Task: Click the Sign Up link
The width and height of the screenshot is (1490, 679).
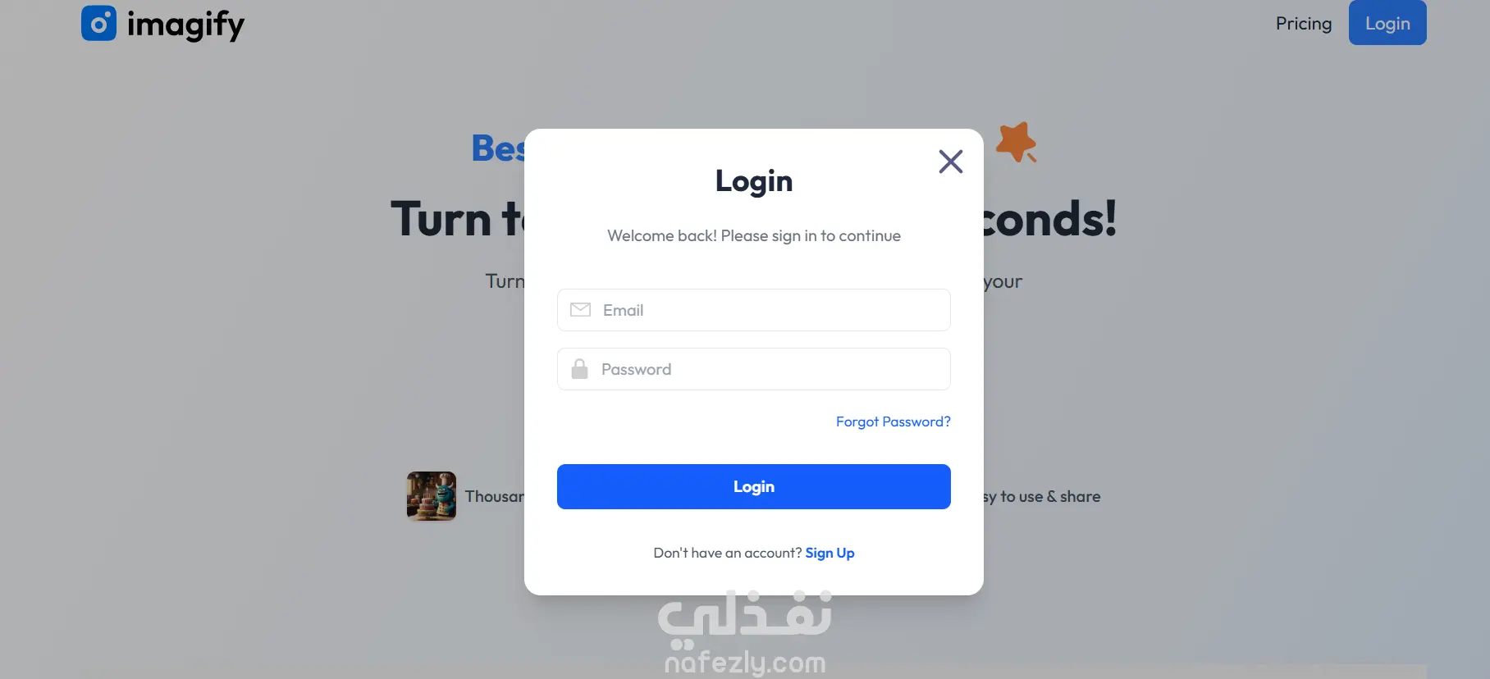Action: pyautogui.click(x=830, y=553)
